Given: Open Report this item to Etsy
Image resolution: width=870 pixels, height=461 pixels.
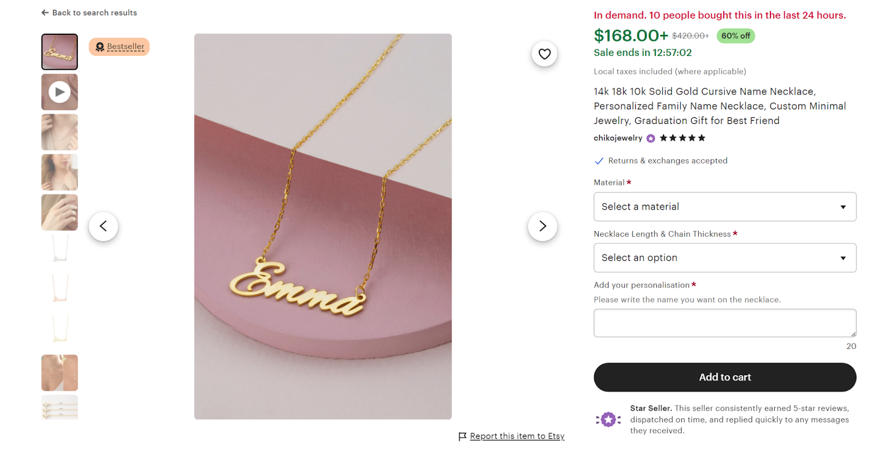Looking at the screenshot, I should (517, 435).
